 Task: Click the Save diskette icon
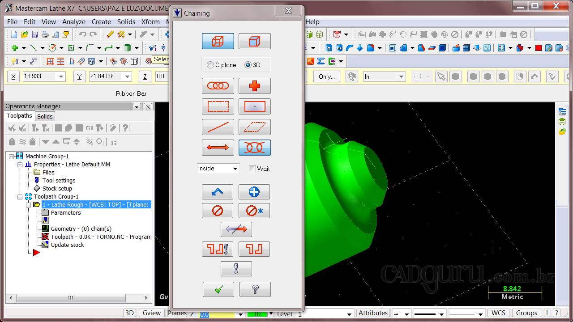point(34,34)
